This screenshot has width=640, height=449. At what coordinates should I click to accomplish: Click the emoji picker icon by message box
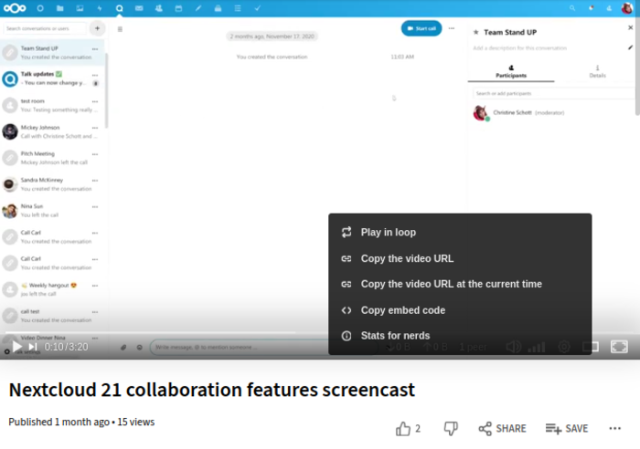pyautogui.click(x=140, y=347)
